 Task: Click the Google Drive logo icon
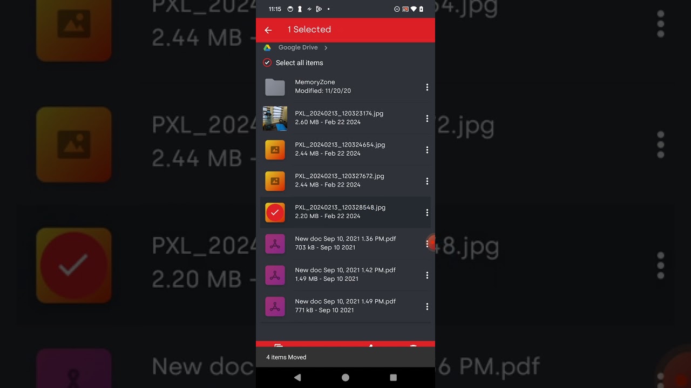[x=267, y=48]
